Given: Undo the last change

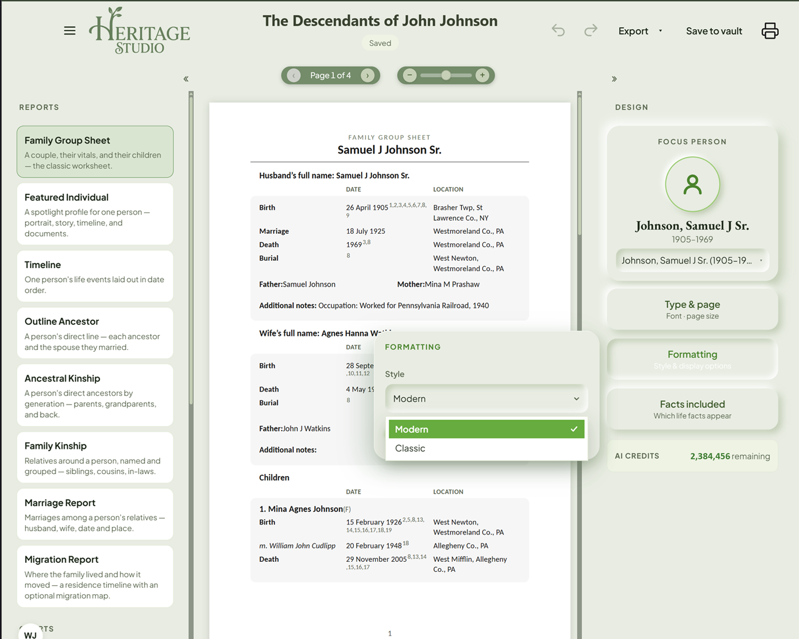Looking at the screenshot, I should (558, 30).
